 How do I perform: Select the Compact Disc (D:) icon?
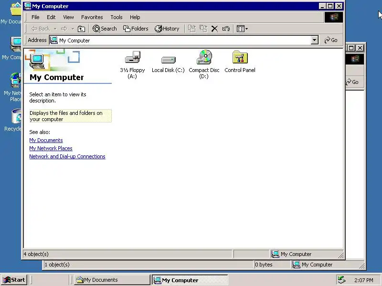[204, 57]
